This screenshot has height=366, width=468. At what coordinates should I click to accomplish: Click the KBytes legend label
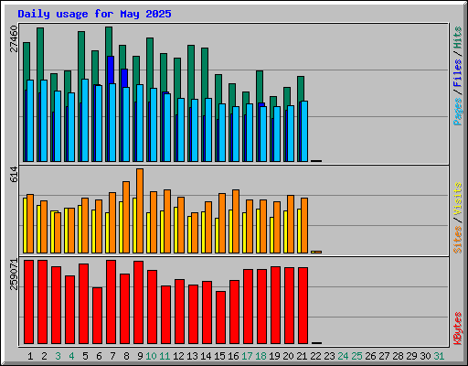click(458, 328)
